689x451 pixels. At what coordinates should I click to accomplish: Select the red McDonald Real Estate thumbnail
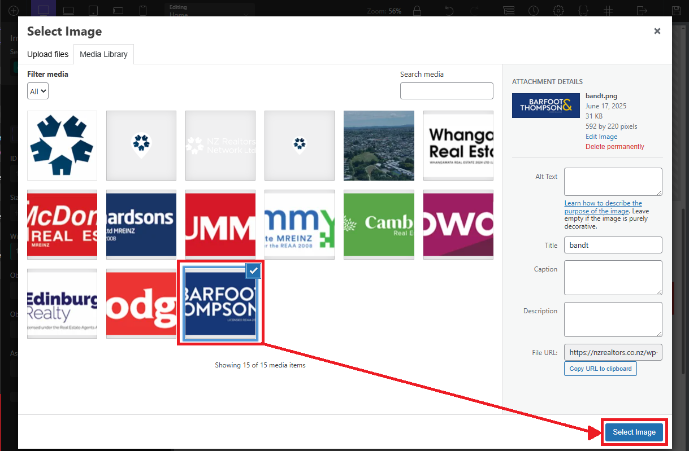click(x=62, y=225)
